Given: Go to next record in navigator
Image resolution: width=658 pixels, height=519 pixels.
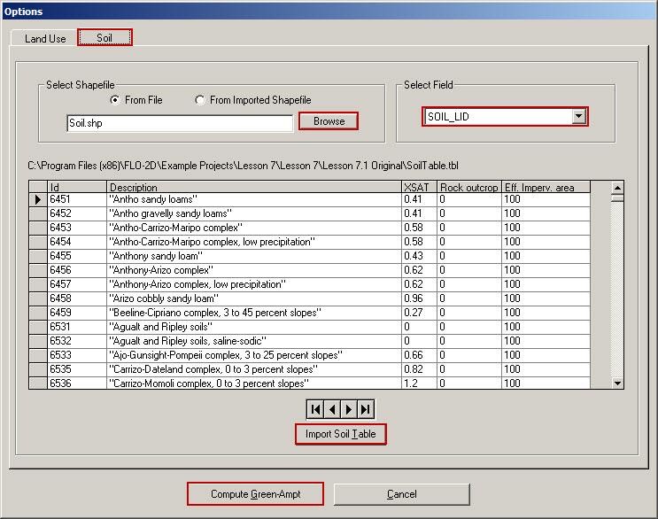Looking at the screenshot, I should click(x=348, y=409).
